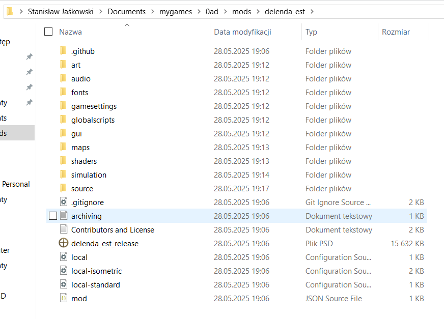Expand the chevron after Documents in breadcrumb
The image size is (444, 319).
(x=153, y=12)
